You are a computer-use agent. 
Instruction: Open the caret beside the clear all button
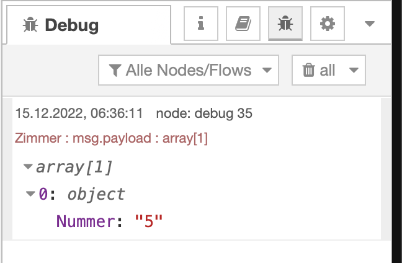[x=354, y=70]
